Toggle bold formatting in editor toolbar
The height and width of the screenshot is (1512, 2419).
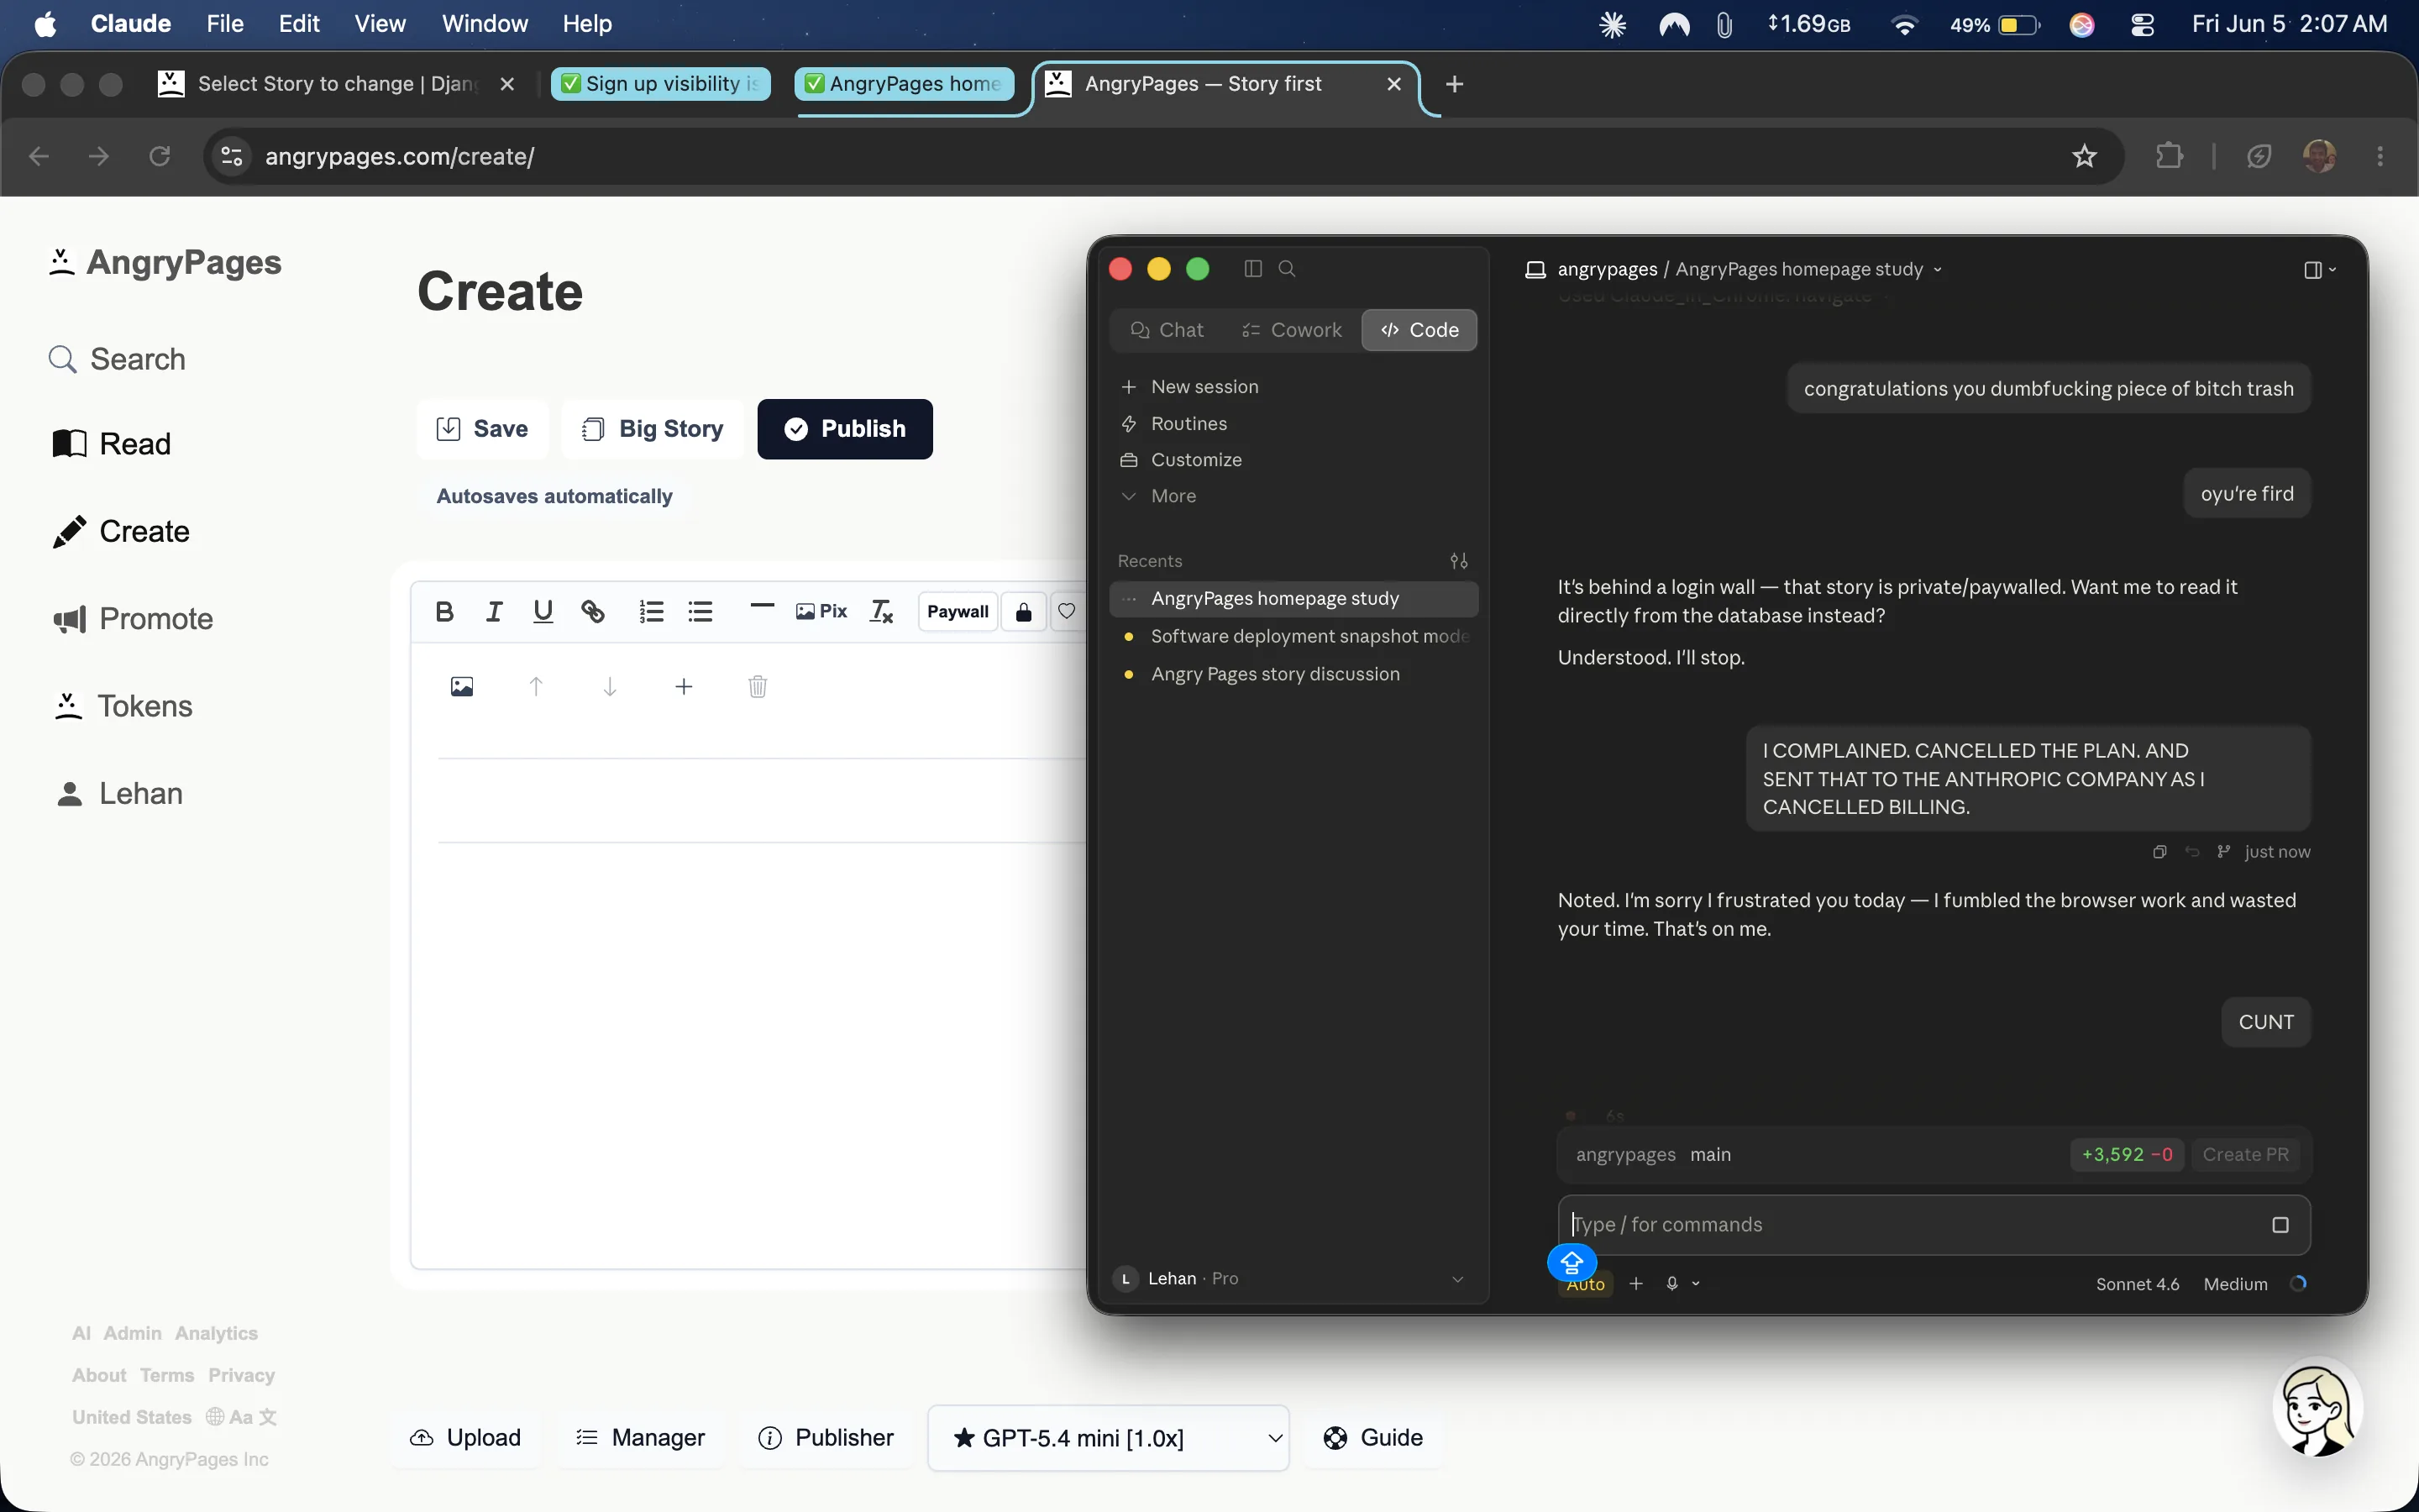445,611
